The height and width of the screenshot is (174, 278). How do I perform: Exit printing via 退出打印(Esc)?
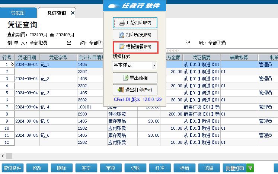point(135,90)
